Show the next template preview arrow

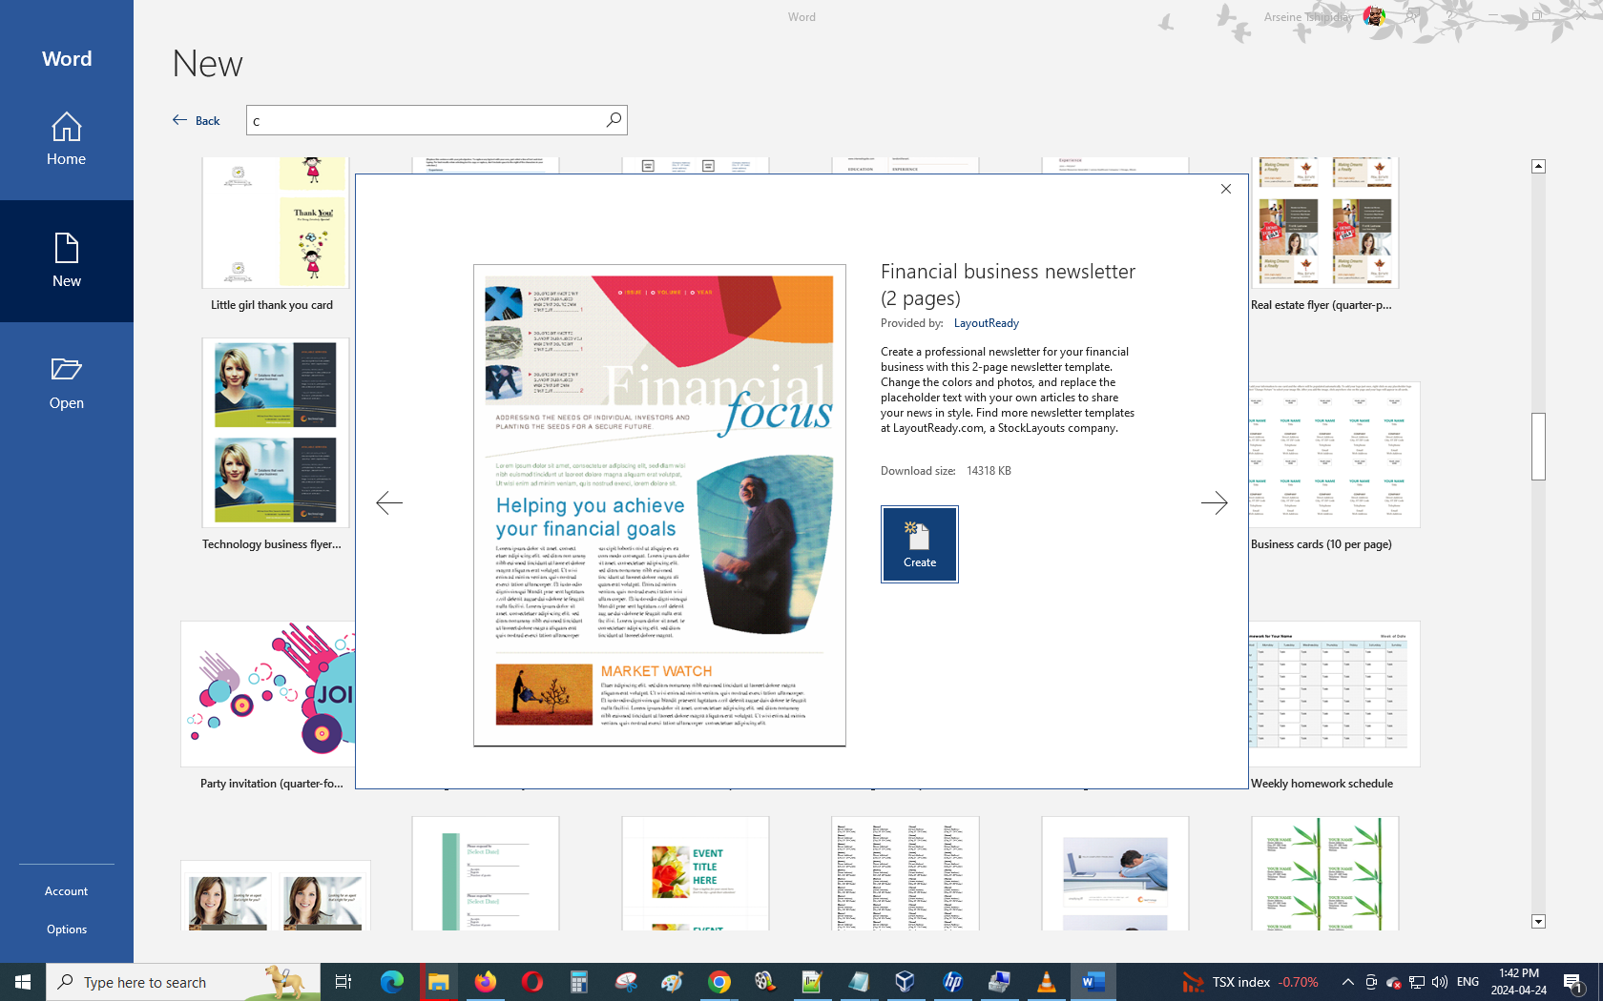pos(1214,502)
